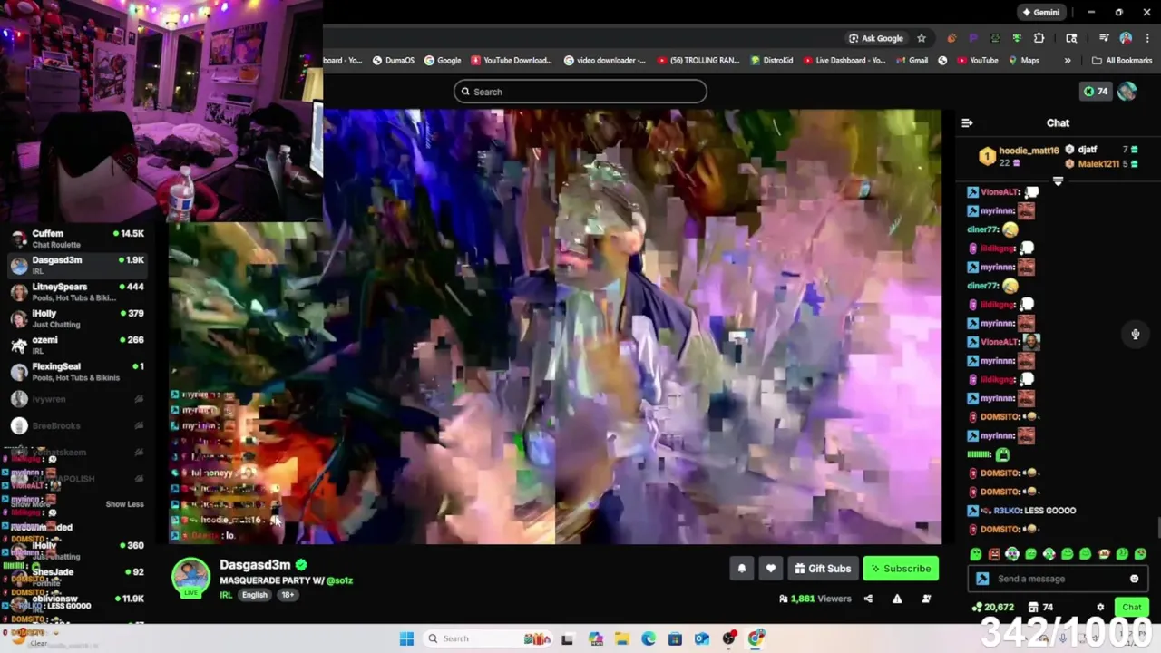Open the DistroKid bookmark

pyautogui.click(x=772, y=61)
